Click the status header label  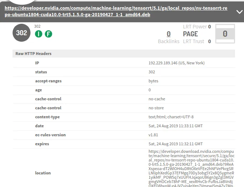pos(41,72)
